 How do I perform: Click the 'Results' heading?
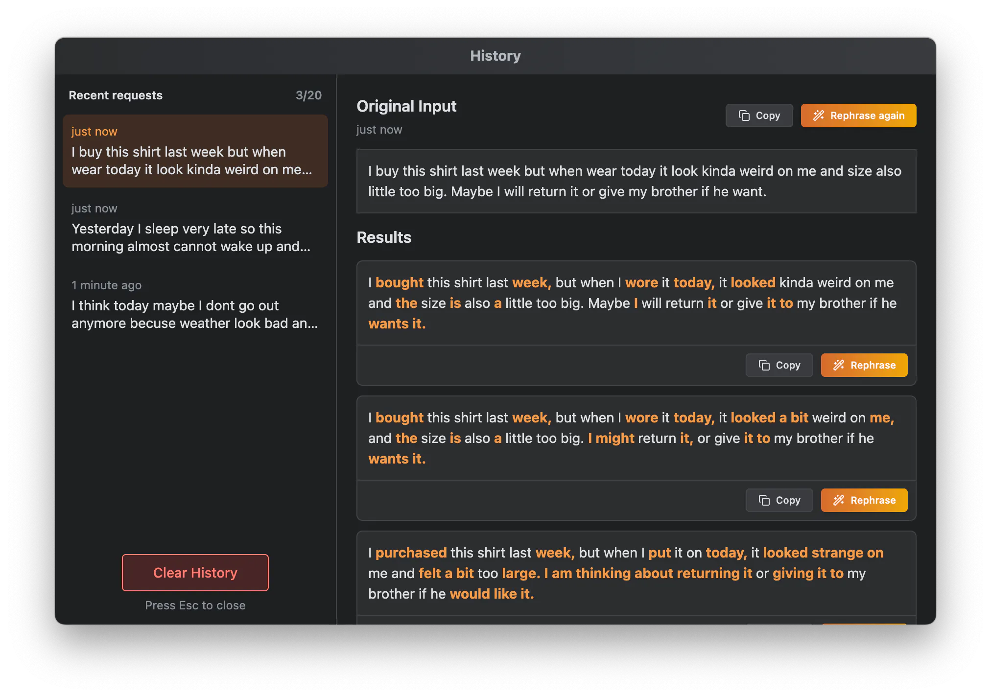(x=384, y=237)
